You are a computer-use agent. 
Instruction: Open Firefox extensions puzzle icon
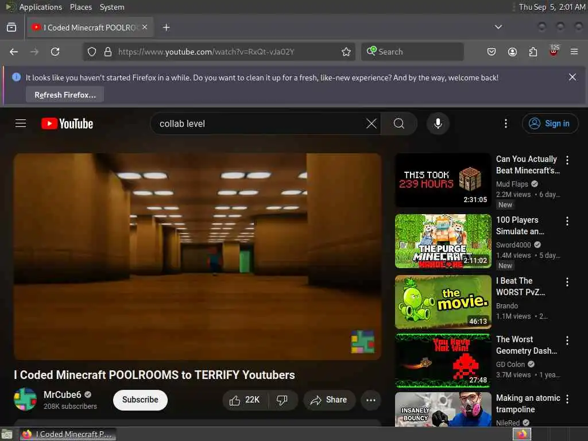click(x=533, y=52)
